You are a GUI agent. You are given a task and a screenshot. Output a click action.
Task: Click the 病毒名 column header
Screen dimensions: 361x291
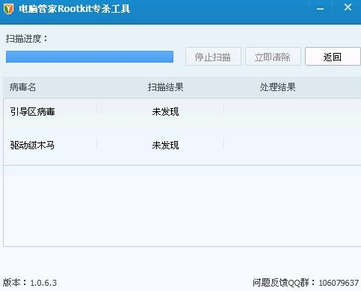point(22,87)
